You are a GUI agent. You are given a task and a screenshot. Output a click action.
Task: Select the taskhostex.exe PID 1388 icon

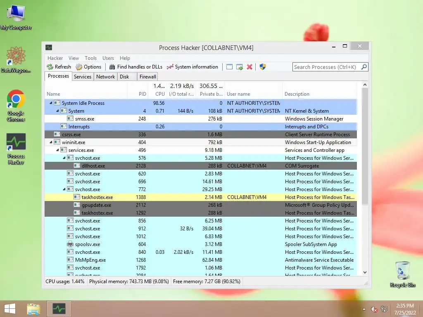tap(77, 197)
